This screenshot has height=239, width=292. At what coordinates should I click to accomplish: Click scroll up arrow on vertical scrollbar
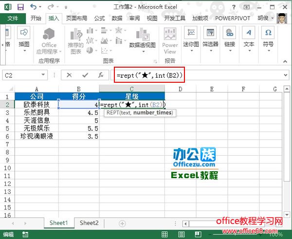[x=287, y=89]
